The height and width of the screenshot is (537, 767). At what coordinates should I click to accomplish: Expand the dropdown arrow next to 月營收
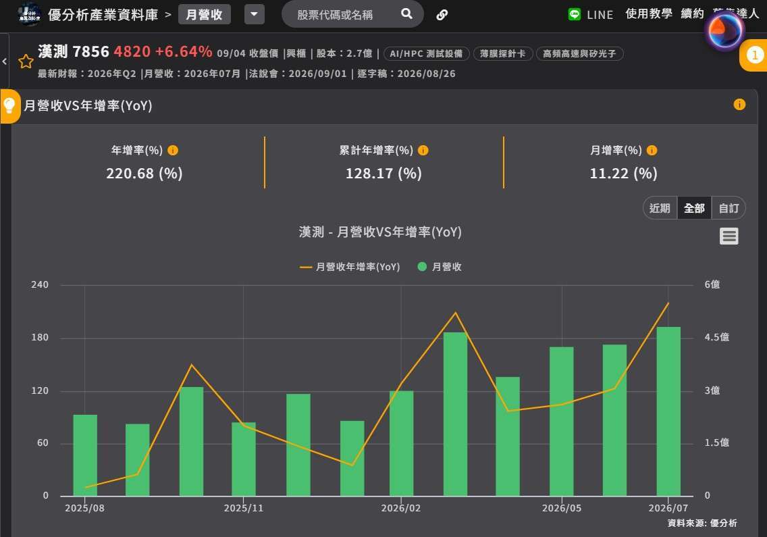tap(255, 14)
